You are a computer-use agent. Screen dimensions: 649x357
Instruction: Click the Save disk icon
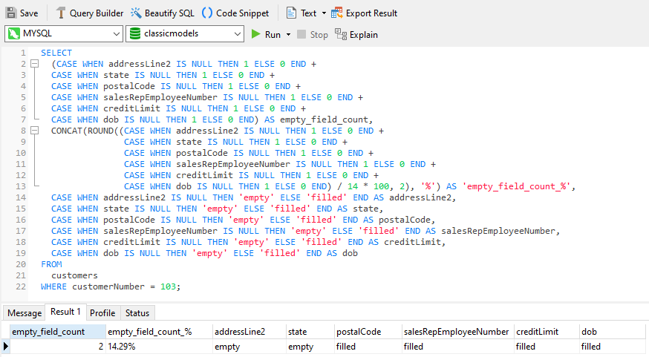pyautogui.click(x=10, y=13)
